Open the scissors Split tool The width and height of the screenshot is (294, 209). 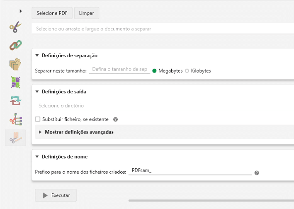click(15, 28)
